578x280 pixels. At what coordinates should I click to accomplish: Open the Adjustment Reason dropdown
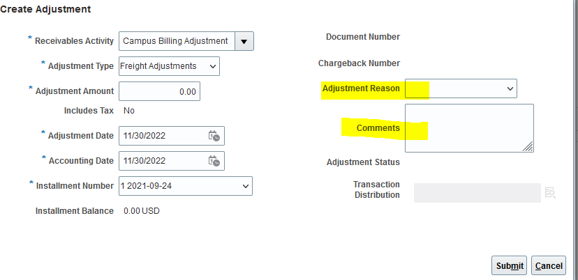click(461, 88)
